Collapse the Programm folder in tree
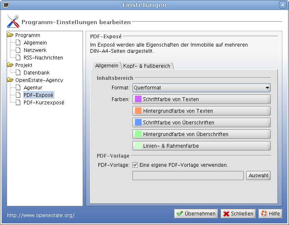 (x=10, y=35)
